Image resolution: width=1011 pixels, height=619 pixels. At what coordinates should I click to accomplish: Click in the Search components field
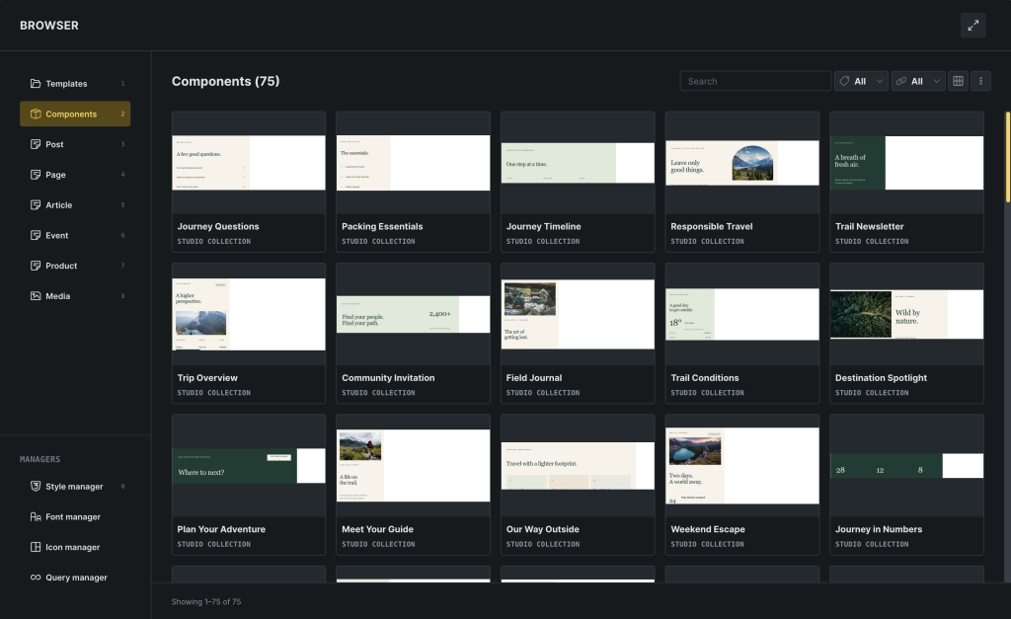(x=755, y=81)
